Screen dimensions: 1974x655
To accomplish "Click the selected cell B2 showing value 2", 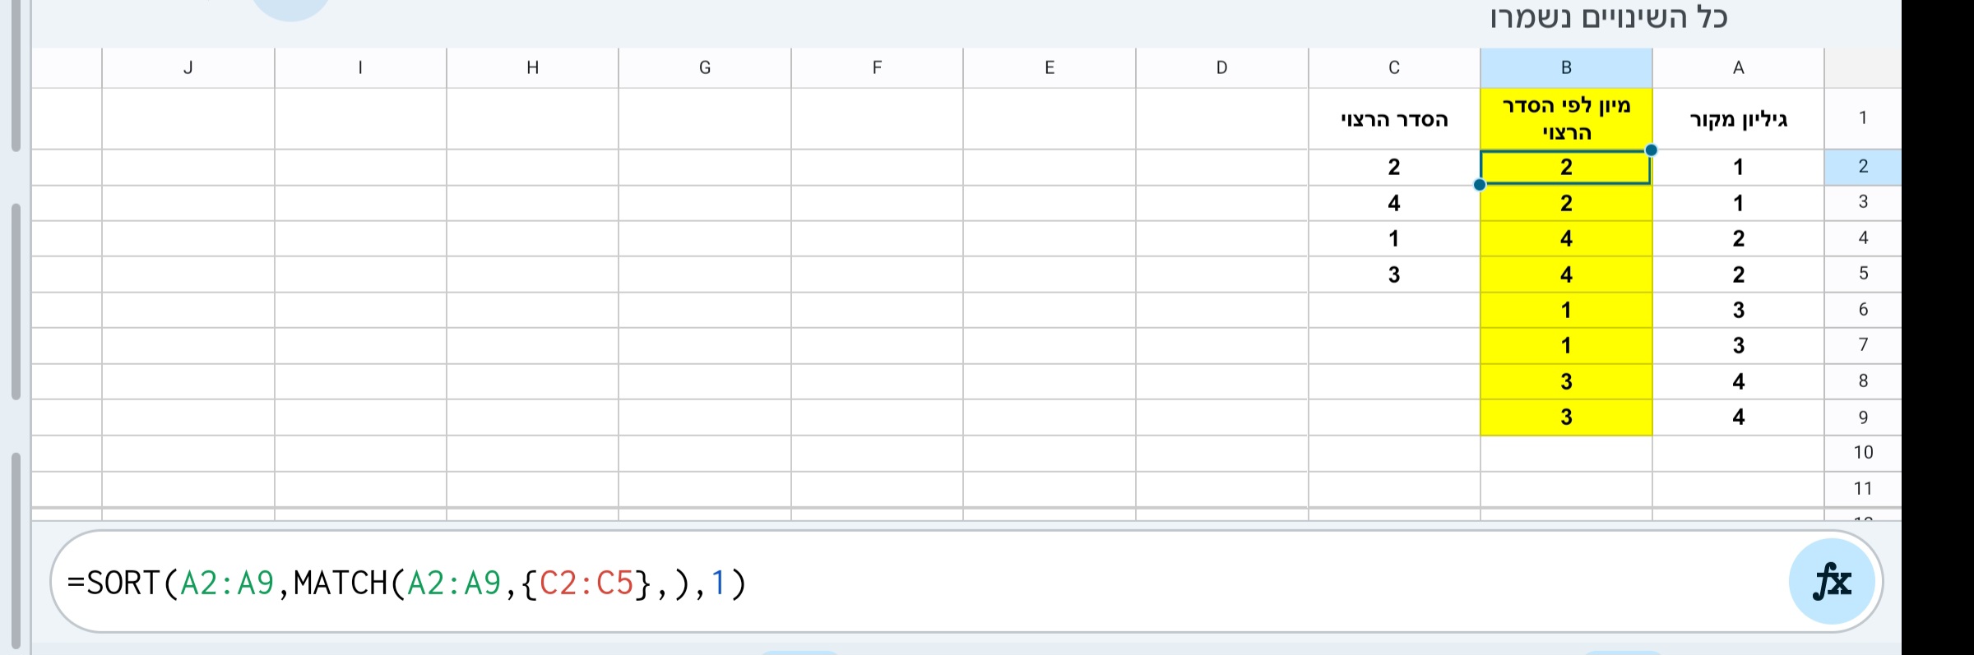I will (1566, 167).
